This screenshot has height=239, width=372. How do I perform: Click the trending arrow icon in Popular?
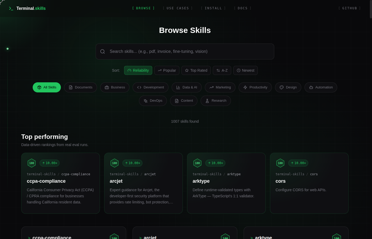pos(160,70)
